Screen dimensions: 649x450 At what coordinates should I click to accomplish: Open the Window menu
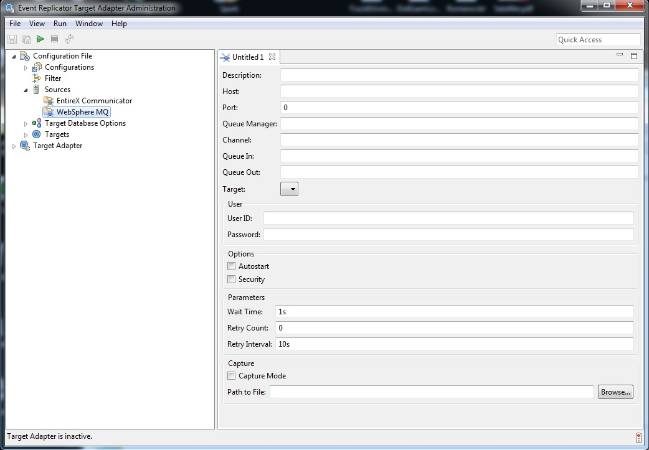89,24
